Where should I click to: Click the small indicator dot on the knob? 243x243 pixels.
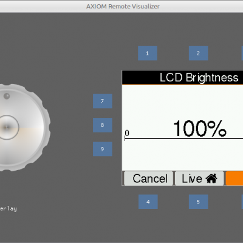click(x=7, y=96)
